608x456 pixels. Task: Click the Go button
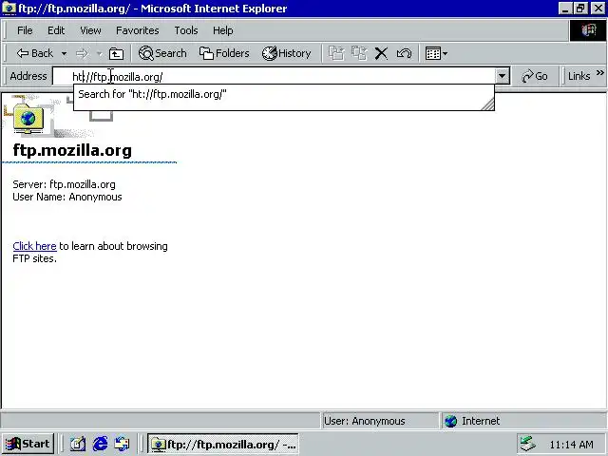click(x=535, y=76)
